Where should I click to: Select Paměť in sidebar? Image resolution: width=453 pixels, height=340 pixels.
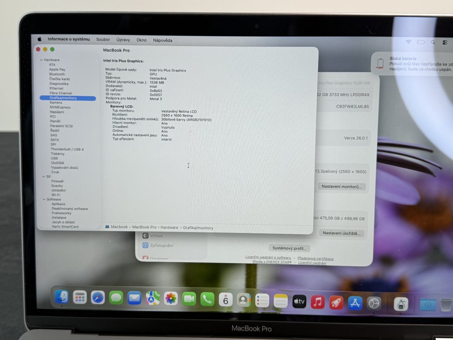point(55,121)
